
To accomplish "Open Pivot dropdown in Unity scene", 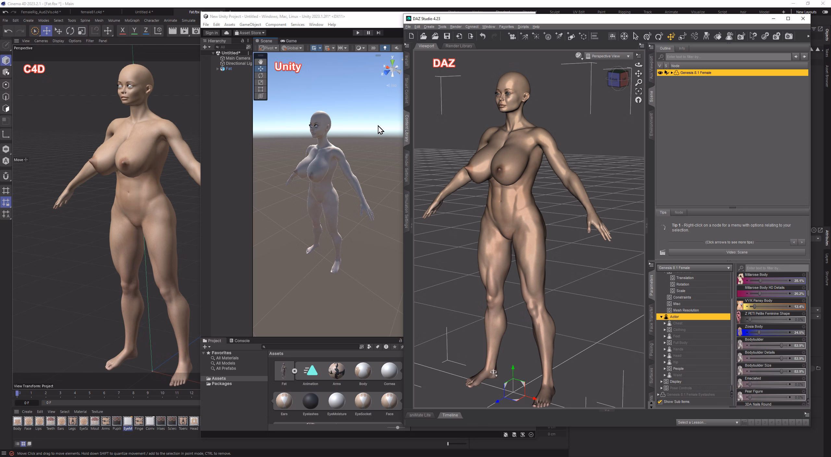I will coord(268,48).
